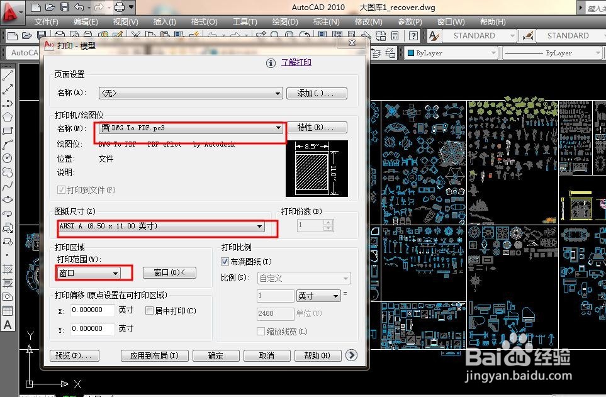Screen dimensions: 606x397
Task: Open the 文件(F) menu
Action: pos(47,22)
